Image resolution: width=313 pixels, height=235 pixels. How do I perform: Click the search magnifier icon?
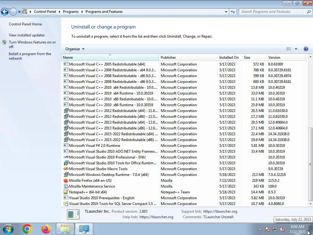click(309, 12)
